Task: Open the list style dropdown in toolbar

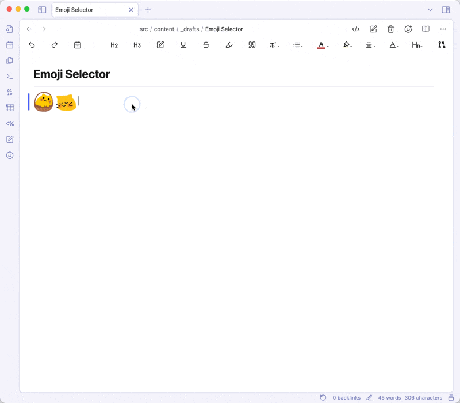Action: (x=297, y=45)
